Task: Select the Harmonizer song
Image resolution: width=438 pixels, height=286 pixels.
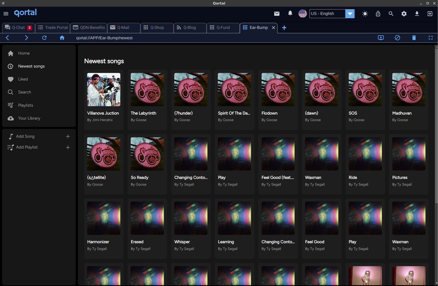Action: pyautogui.click(x=104, y=228)
